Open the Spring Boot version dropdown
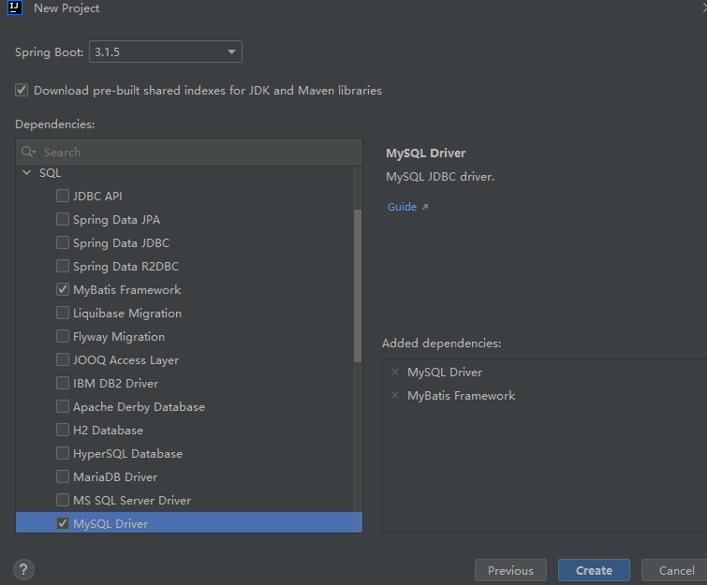Screen dimensions: 707x585 point(166,51)
